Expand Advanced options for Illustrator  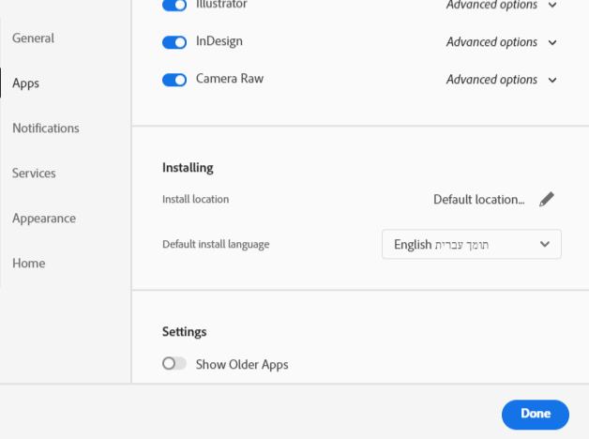pos(551,6)
